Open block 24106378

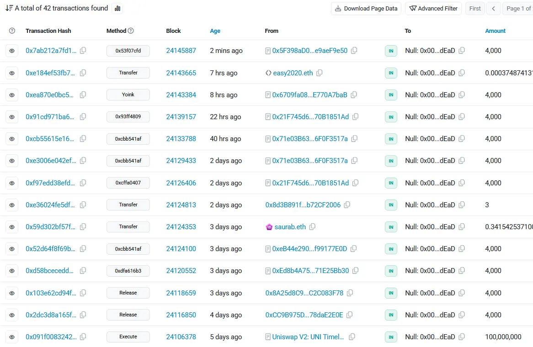tap(181, 337)
